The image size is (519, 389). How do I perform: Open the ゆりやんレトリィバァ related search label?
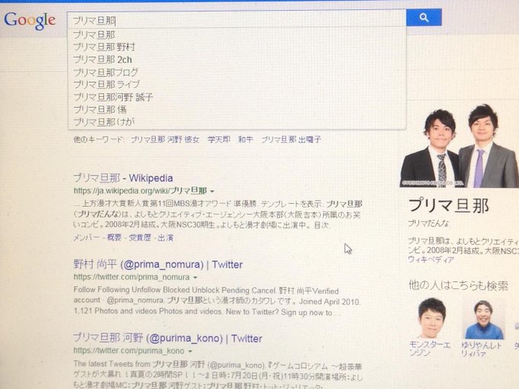click(482, 349)
